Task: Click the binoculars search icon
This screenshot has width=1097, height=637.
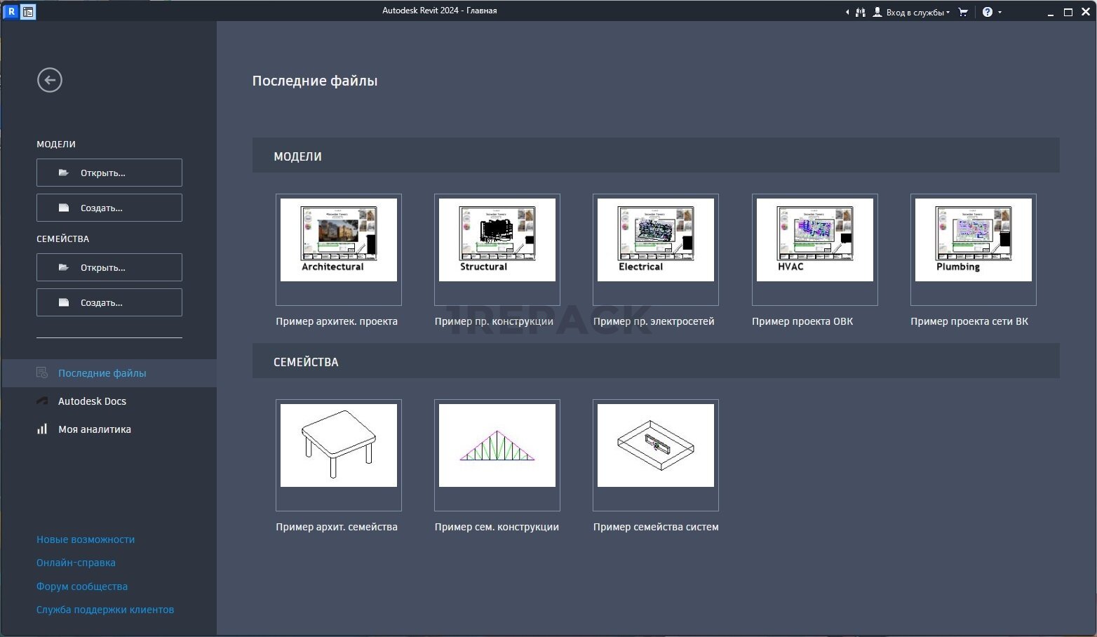Action: (x=861, y=12)
